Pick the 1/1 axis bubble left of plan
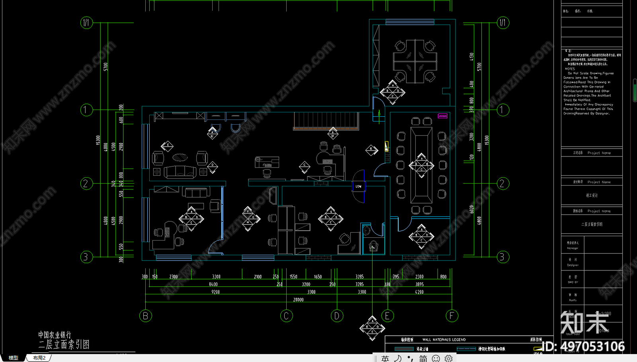The image size is (637, 362). pyautogui.click(x=86, y=23)
